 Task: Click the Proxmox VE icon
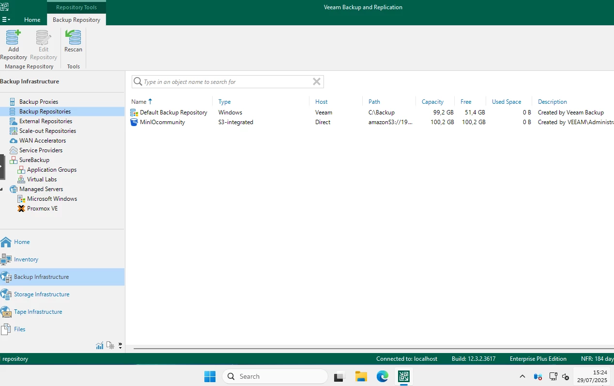pos(21,209)
